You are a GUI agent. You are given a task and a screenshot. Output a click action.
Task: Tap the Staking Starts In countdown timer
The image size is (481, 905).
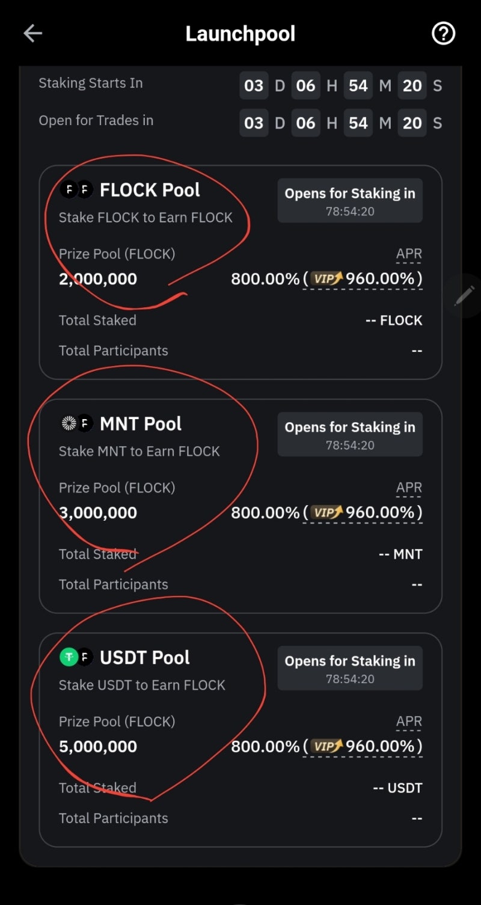pos(341,85)
